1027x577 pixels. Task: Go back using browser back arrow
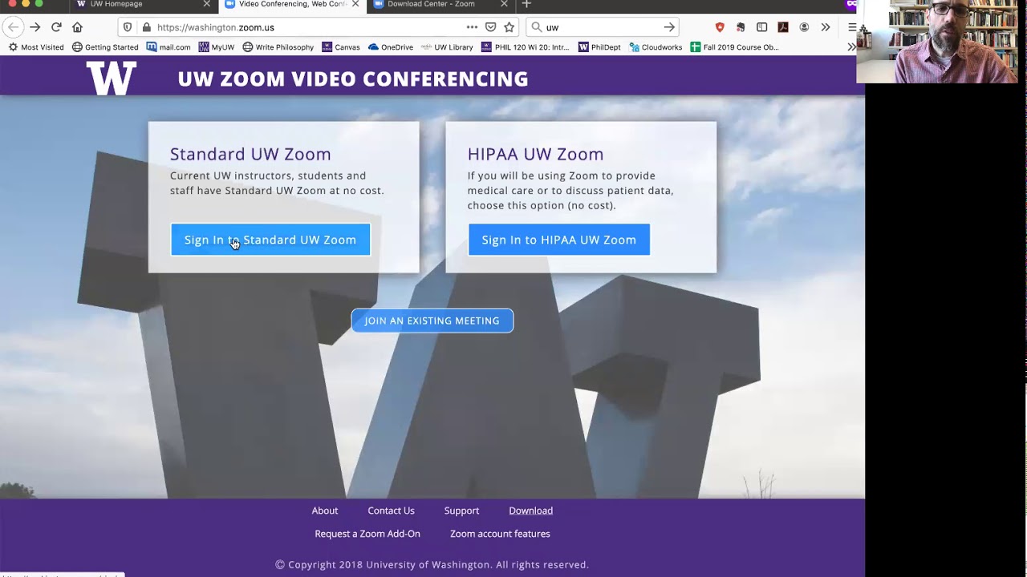13,27
